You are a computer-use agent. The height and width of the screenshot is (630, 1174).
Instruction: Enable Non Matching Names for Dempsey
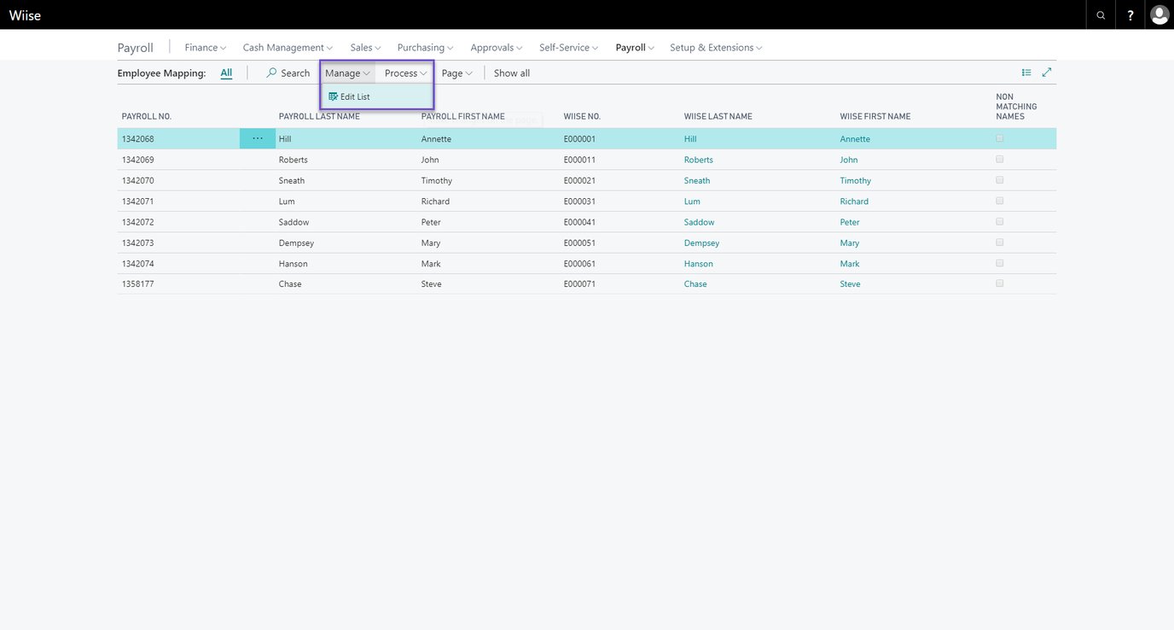pos(998,242)
